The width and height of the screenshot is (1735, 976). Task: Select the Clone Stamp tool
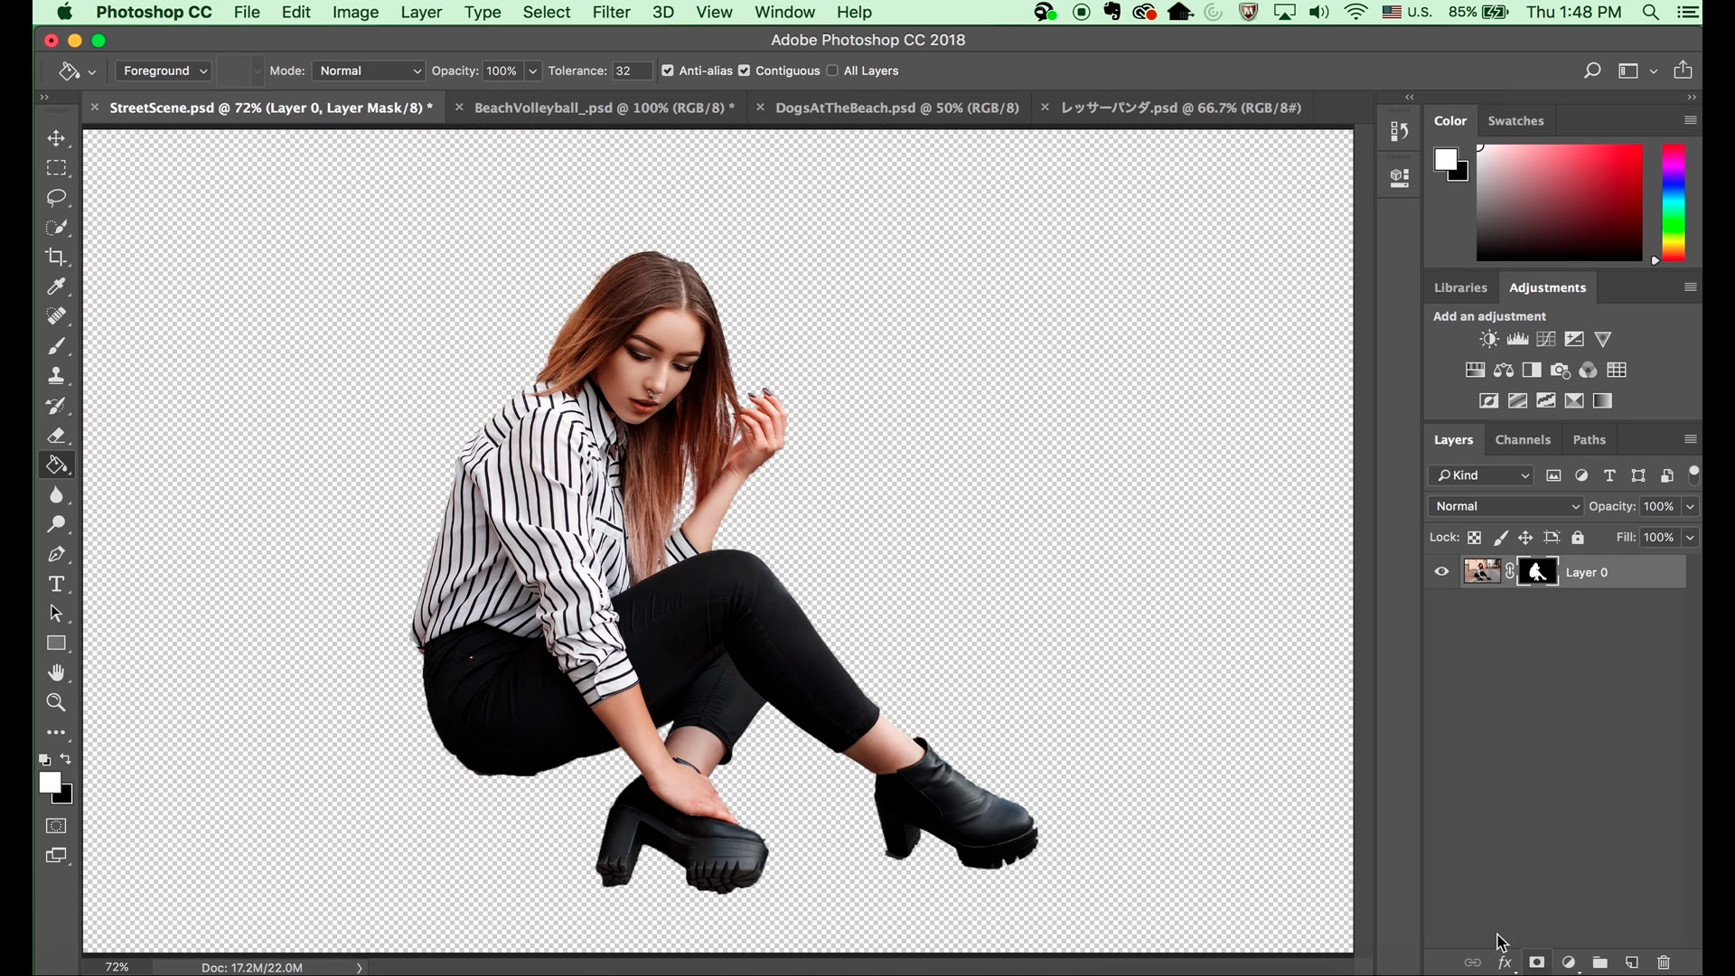(x=56, y=375)
